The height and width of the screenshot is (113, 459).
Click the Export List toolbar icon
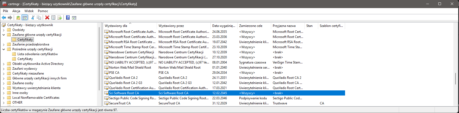coord(60,18)
